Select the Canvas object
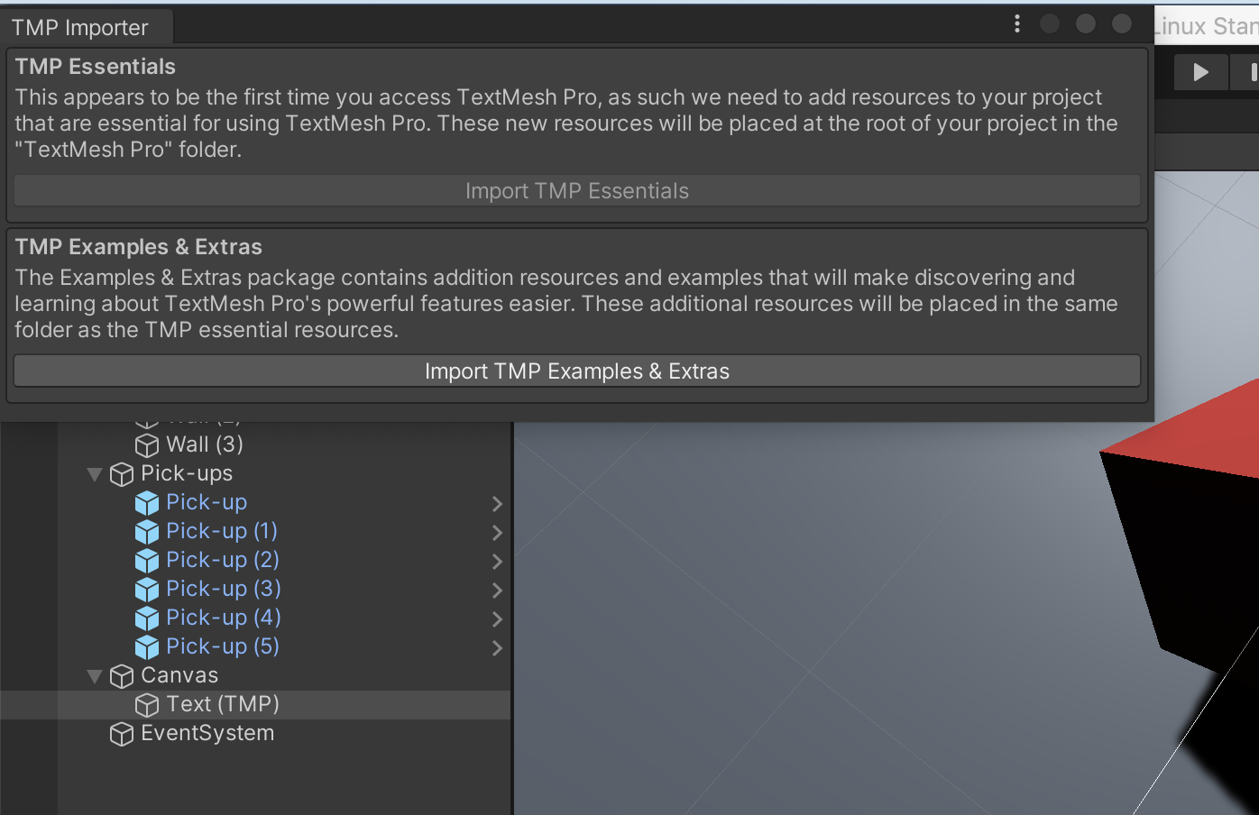Image resolution: width=1259 pixels, height=815 pixels. pyautogui.click(x=179, y=675)
